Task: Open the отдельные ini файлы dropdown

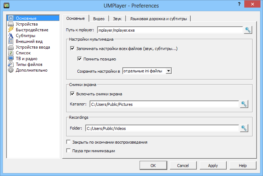Action: [x=148, y=71]
